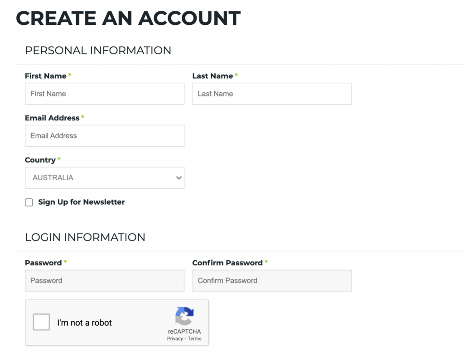464x364 pixels.
Task: Click the PERSONAL INFORMATION section title
Action: point(98,50)
